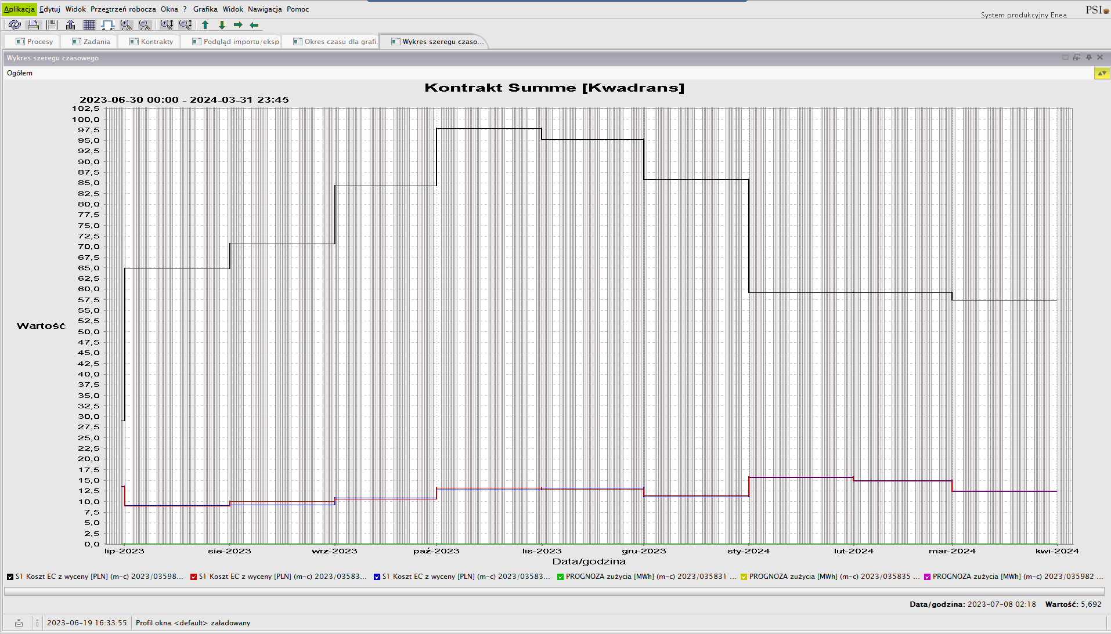Toggle green PROGNOZA zużycia 2023/035831 checkbox

[560, 577]
